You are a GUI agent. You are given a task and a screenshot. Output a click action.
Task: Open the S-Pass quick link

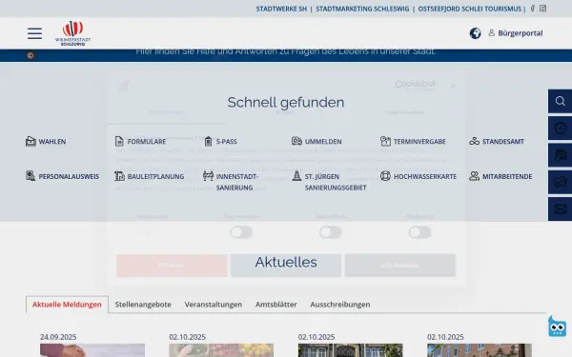click(x=220, y=141)
